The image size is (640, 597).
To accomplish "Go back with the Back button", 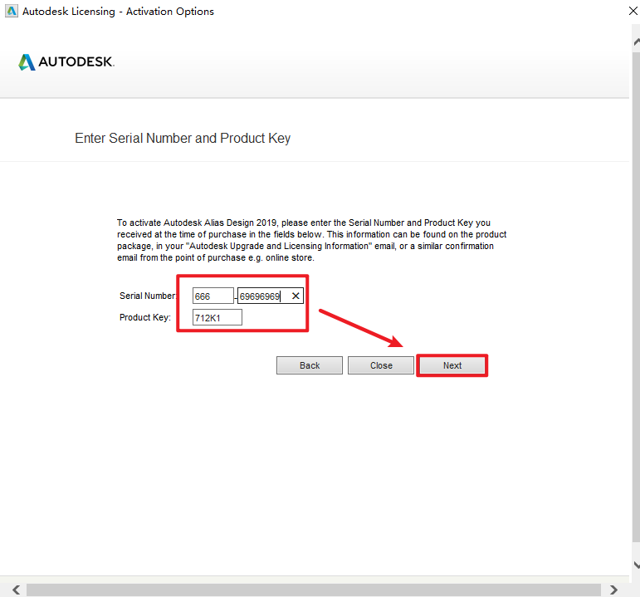I will pyautogui.click(x=310, y=365).
